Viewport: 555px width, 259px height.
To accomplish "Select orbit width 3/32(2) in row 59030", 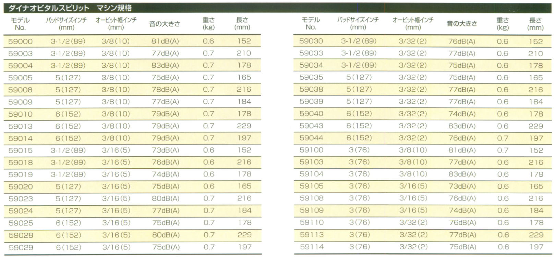I will tap(412, 41).
